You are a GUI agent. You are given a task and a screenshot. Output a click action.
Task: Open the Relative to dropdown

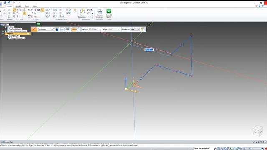[135, 29]
